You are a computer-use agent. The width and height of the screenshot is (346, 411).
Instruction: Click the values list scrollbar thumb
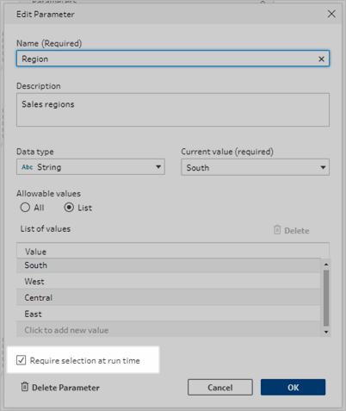coord(326,298)
